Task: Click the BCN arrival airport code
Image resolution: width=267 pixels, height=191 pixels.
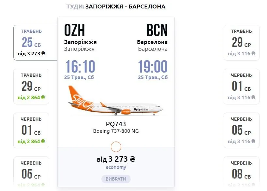Action: click(x=156, y=30)
